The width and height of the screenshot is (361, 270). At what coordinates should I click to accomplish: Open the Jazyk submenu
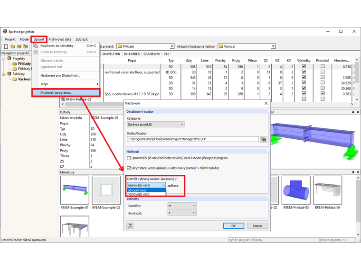coord(66,84)
